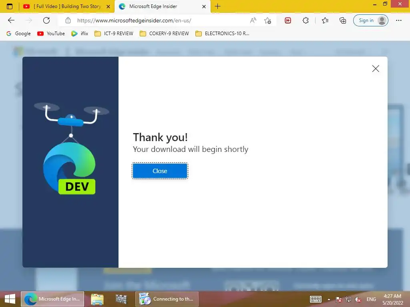
Task: Open the touch keyboard tray icon
Action: pyautogui.click(x=316, y=299)
